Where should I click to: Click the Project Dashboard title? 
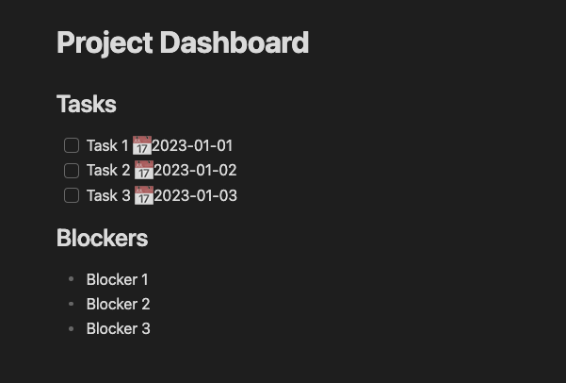[183, 43]
